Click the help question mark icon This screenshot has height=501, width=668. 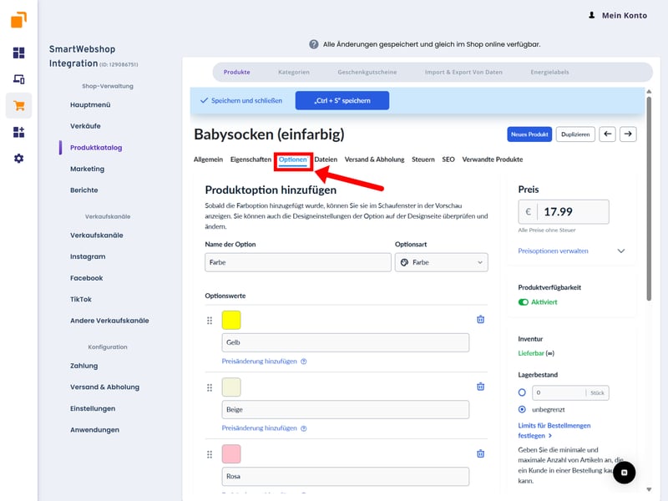pos(314,44)
